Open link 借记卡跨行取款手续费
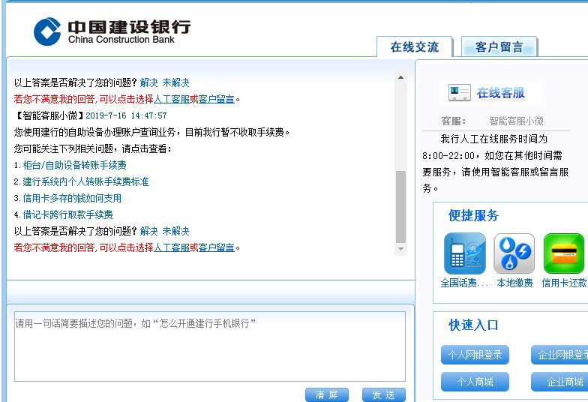 [67, 214]
